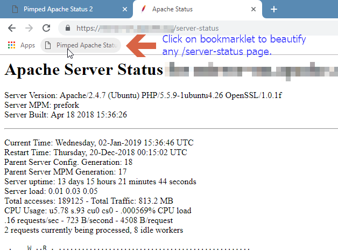The image size is (338, 251).
Task: Click the 'Server load: 0.01 0.03 0.05' line
Action: point(51,191)
